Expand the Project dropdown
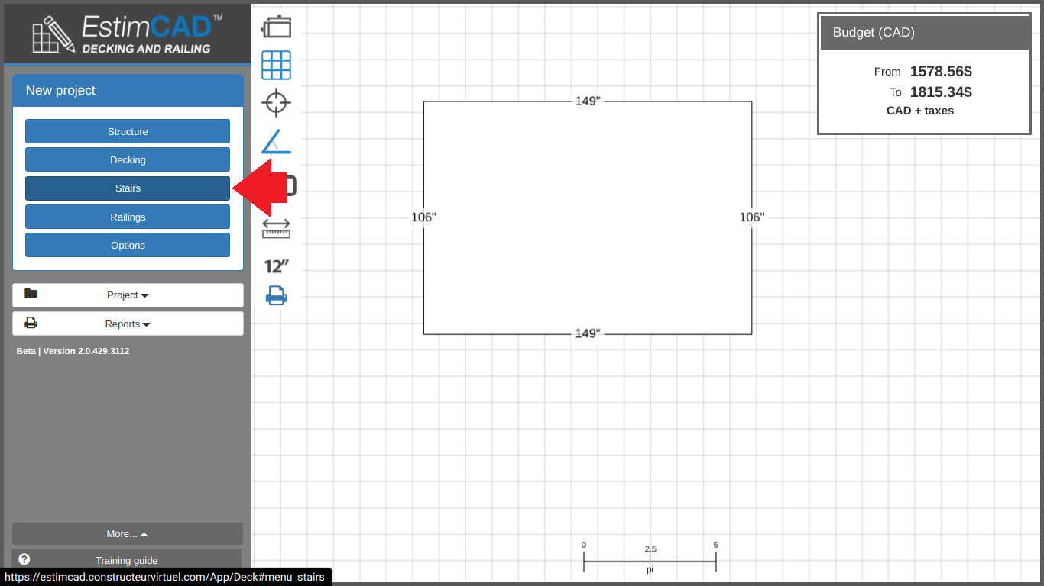This screenshot has height=586, width=1044. tap(128, 295)
